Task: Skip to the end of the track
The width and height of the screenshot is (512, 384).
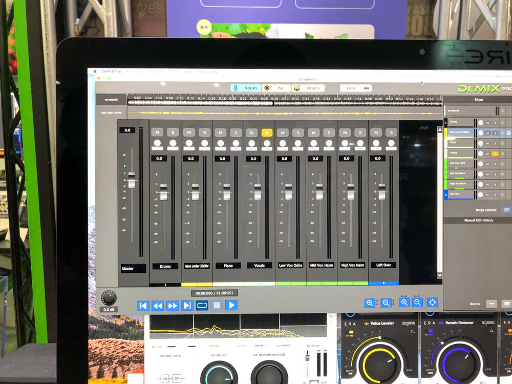Action: pos(187,305)
